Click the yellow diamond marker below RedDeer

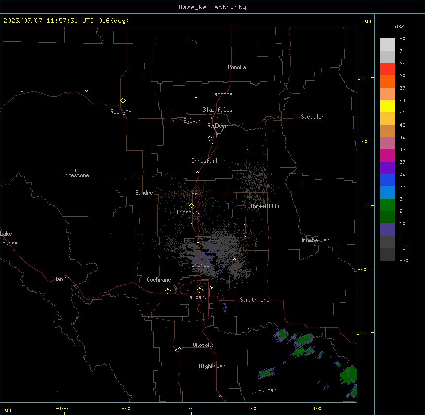210,138
